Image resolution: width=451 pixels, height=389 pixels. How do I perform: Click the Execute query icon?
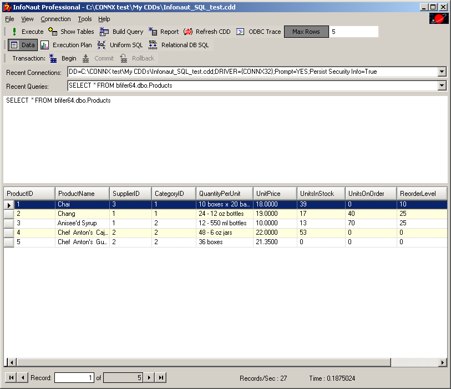14,32
